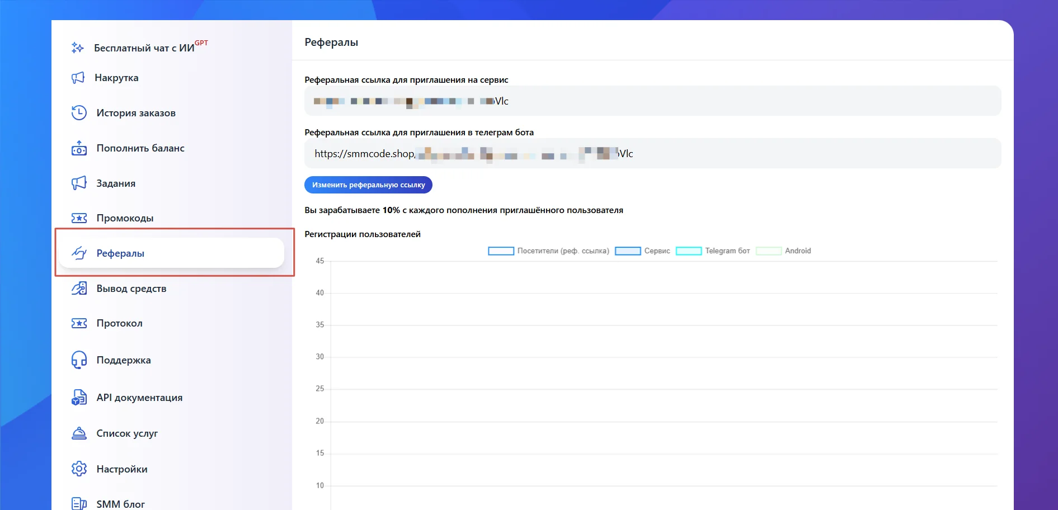Click the Изменить реферальную ссылку button
Viewport: 1058px width, 510px height.
pos(368,185)
